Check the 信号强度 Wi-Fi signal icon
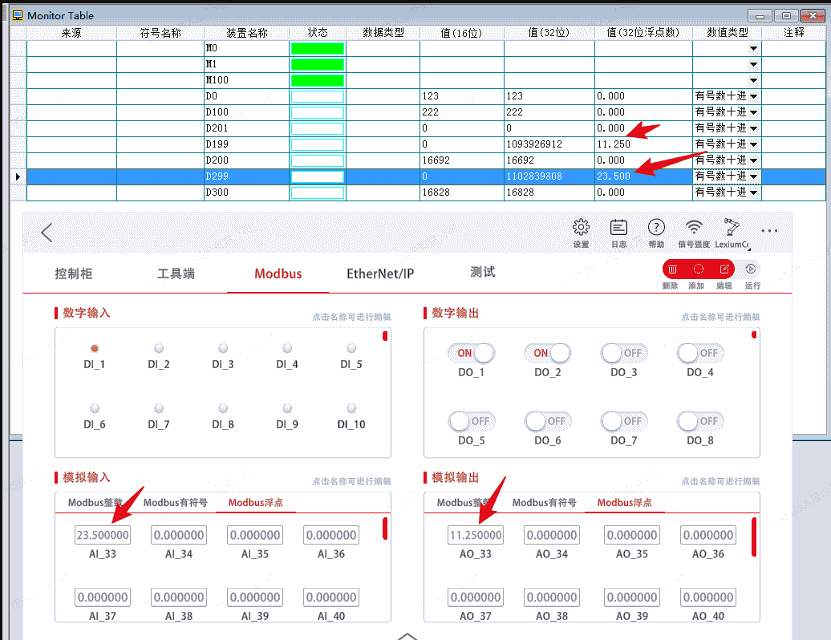Viewport: 831px width, 640px height. 694,228
